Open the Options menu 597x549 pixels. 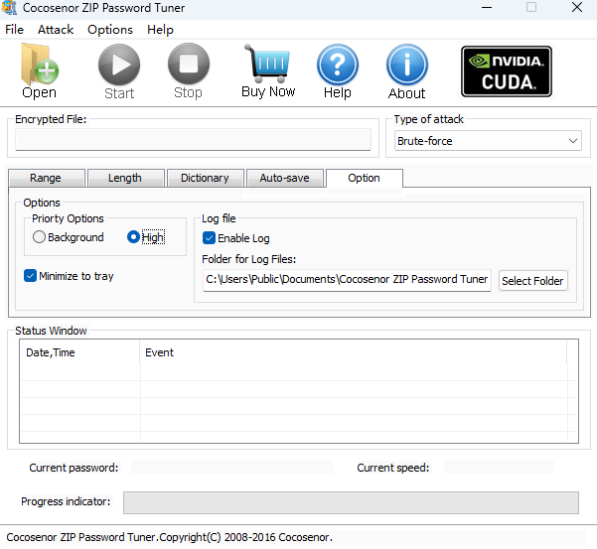pos(109,30)
